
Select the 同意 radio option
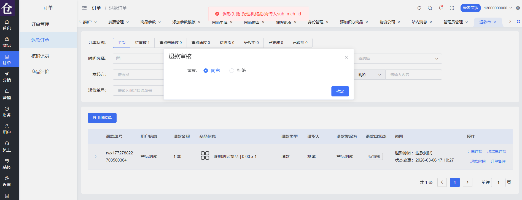(x=206, y=71)
